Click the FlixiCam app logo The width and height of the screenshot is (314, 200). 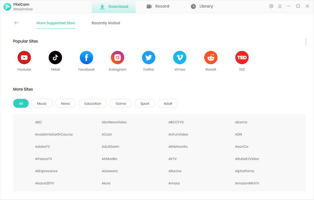[x=7, y=7]
